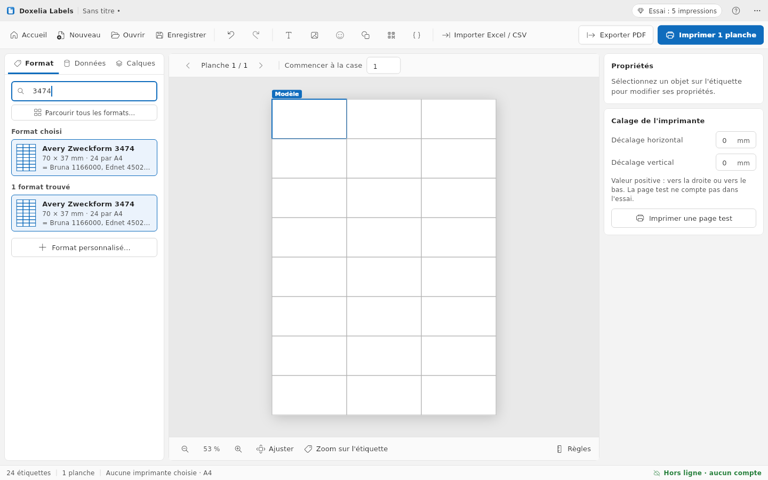Viewport: 768px width, 480px height.
Task: Click the format search field containing 3474
Action: [x=84, y=91]
